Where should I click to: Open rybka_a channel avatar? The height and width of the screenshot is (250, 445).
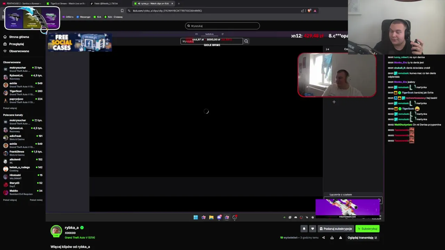click(x=56, y=231)
